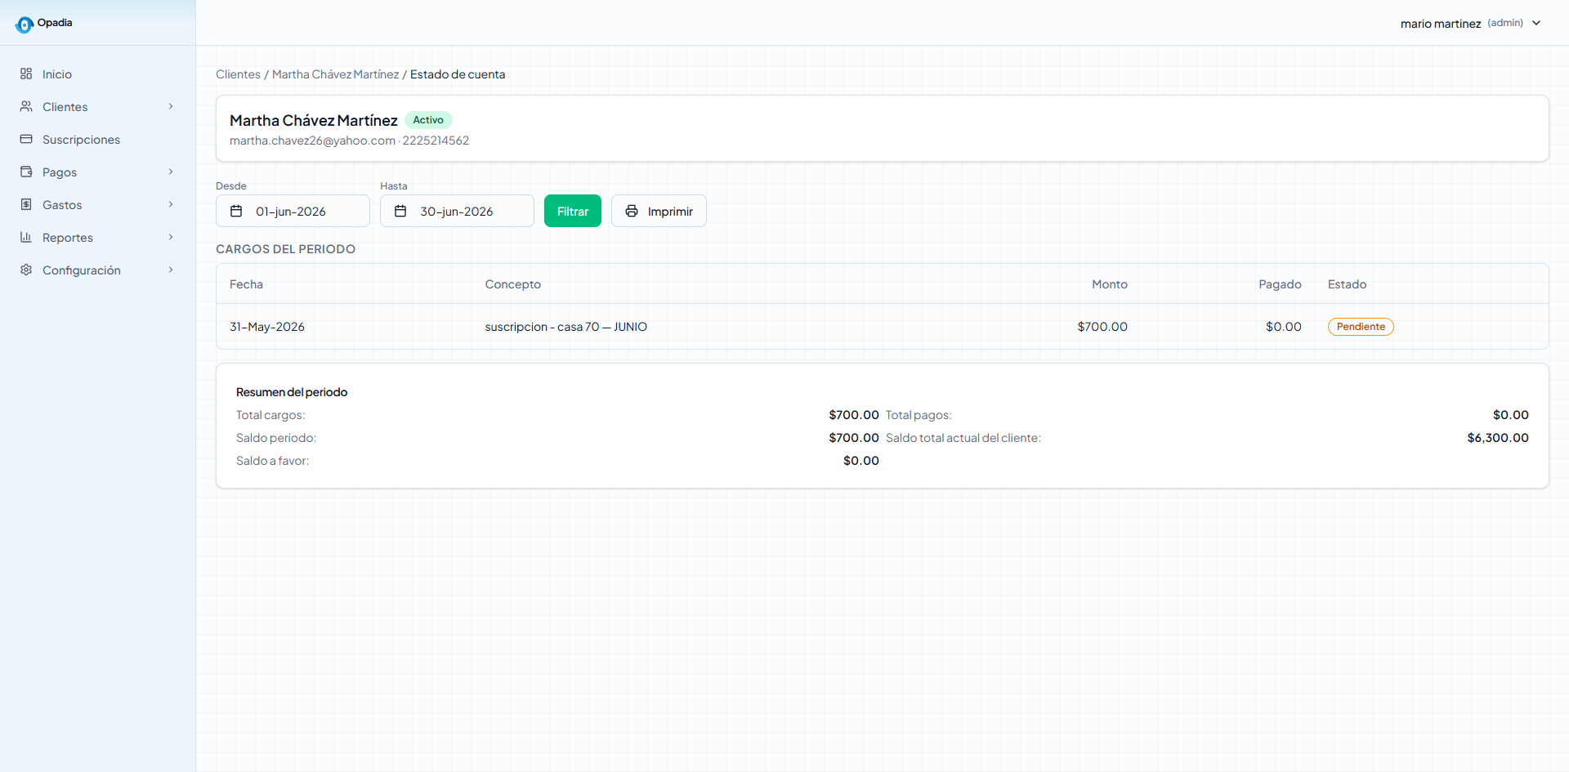Image resolution: width=1569 pixels, height=772 pixels.
Task: Expand the Reportes submenu chevron
Action: point(171,237)
